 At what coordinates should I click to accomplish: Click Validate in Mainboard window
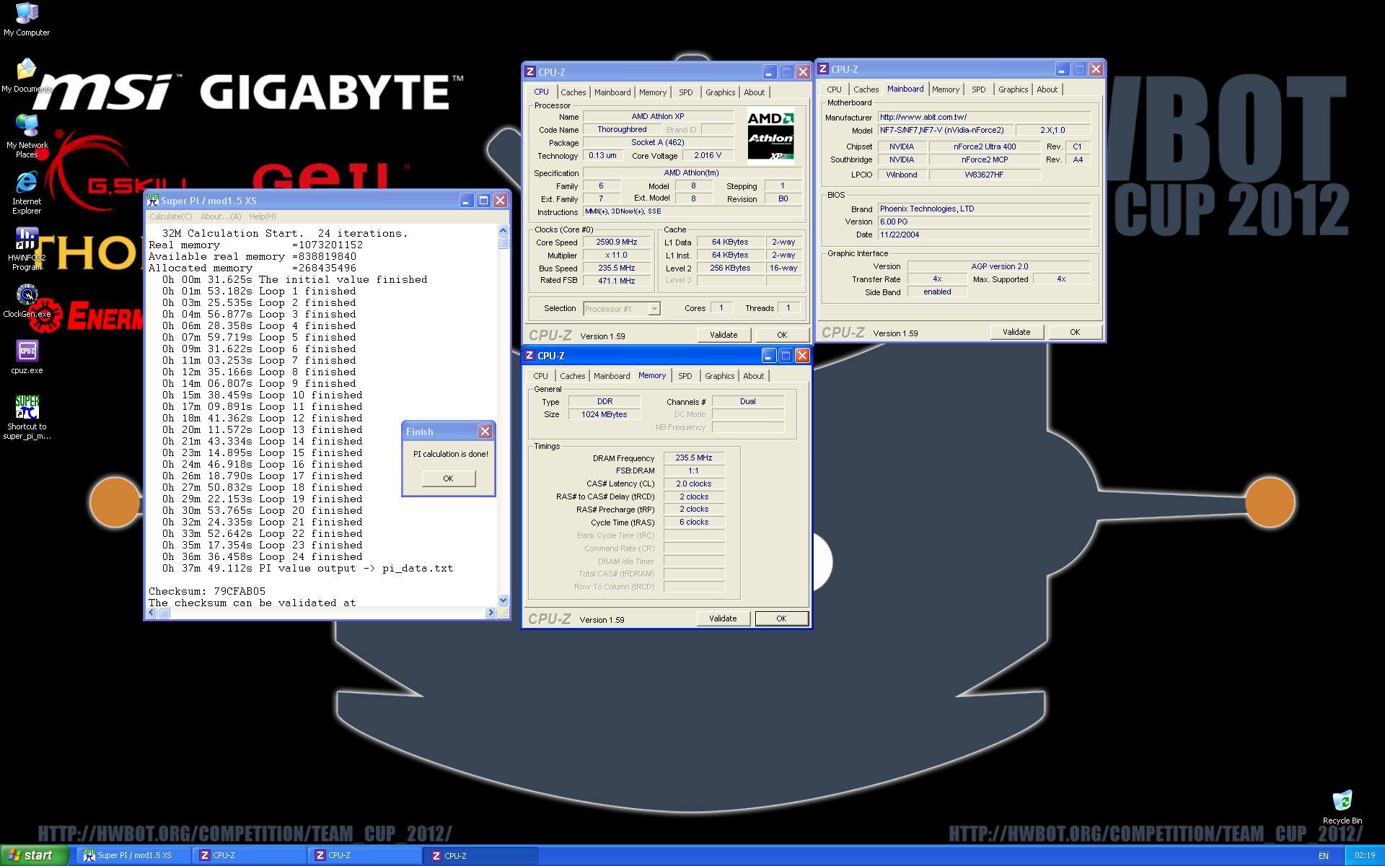(x=1016, y=332)
